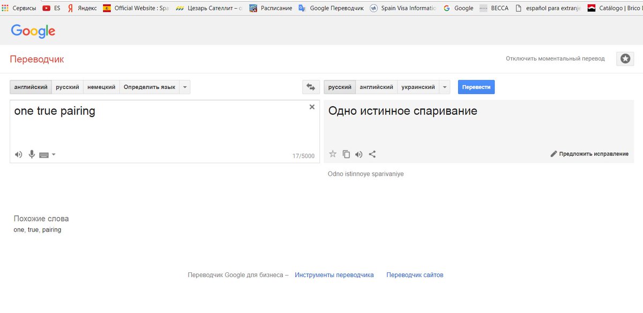
Task: Clear the source text with X
Action: pos(312,107)
